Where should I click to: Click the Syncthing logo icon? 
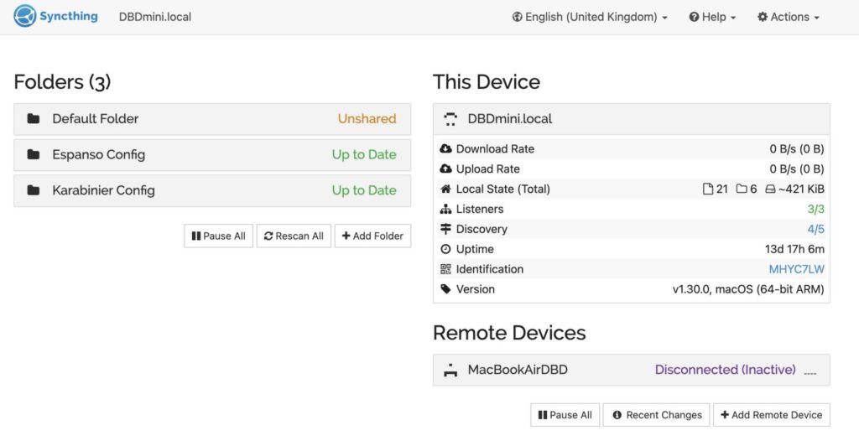click(x=24, y=16)
